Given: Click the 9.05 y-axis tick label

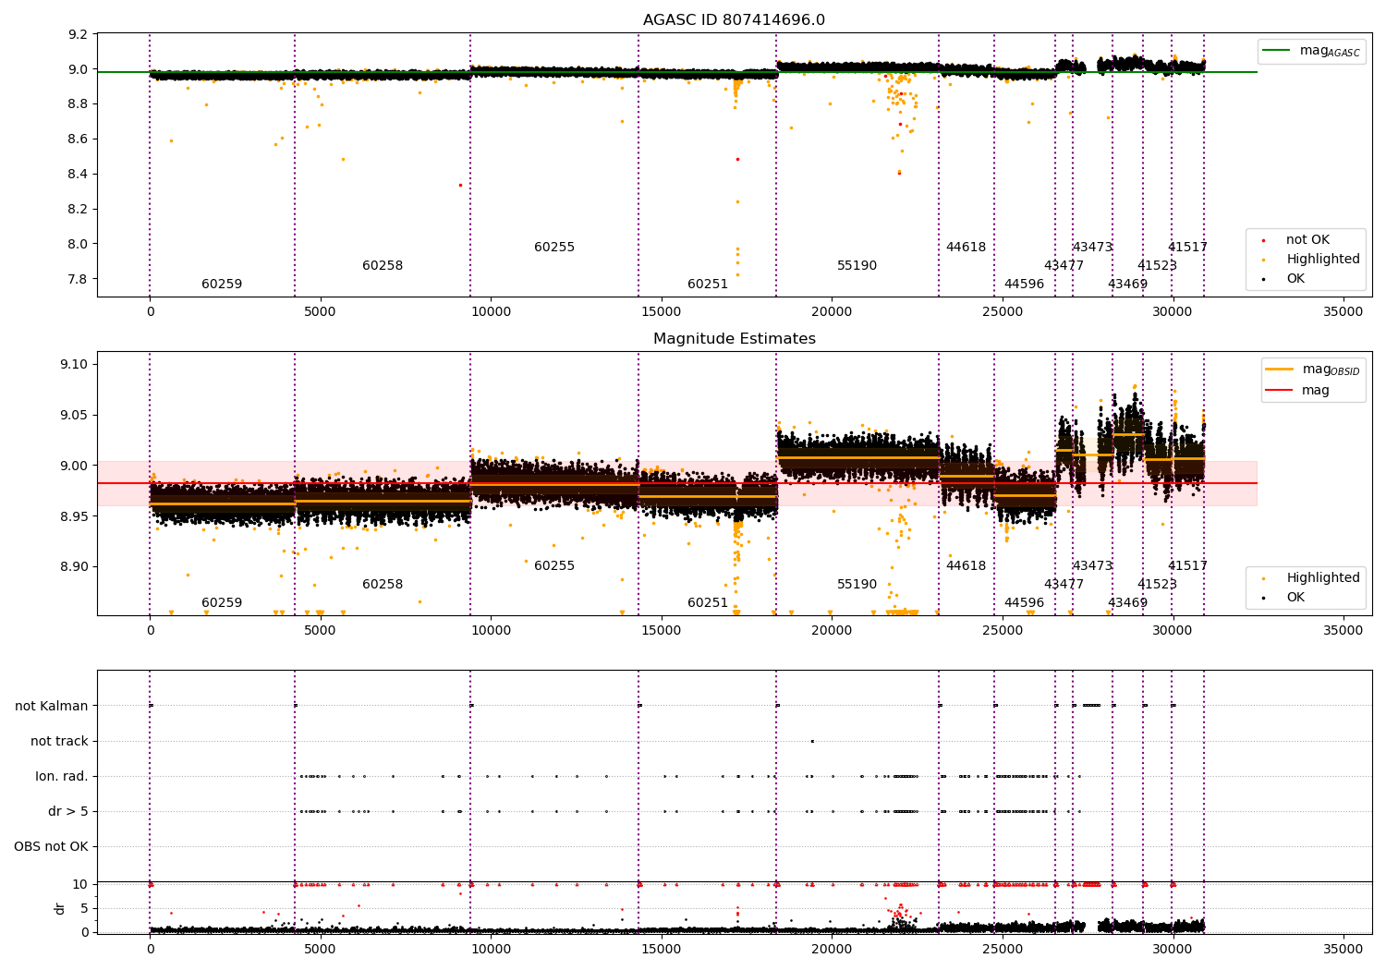Looking at the screenshot, I should click(75, 415).
